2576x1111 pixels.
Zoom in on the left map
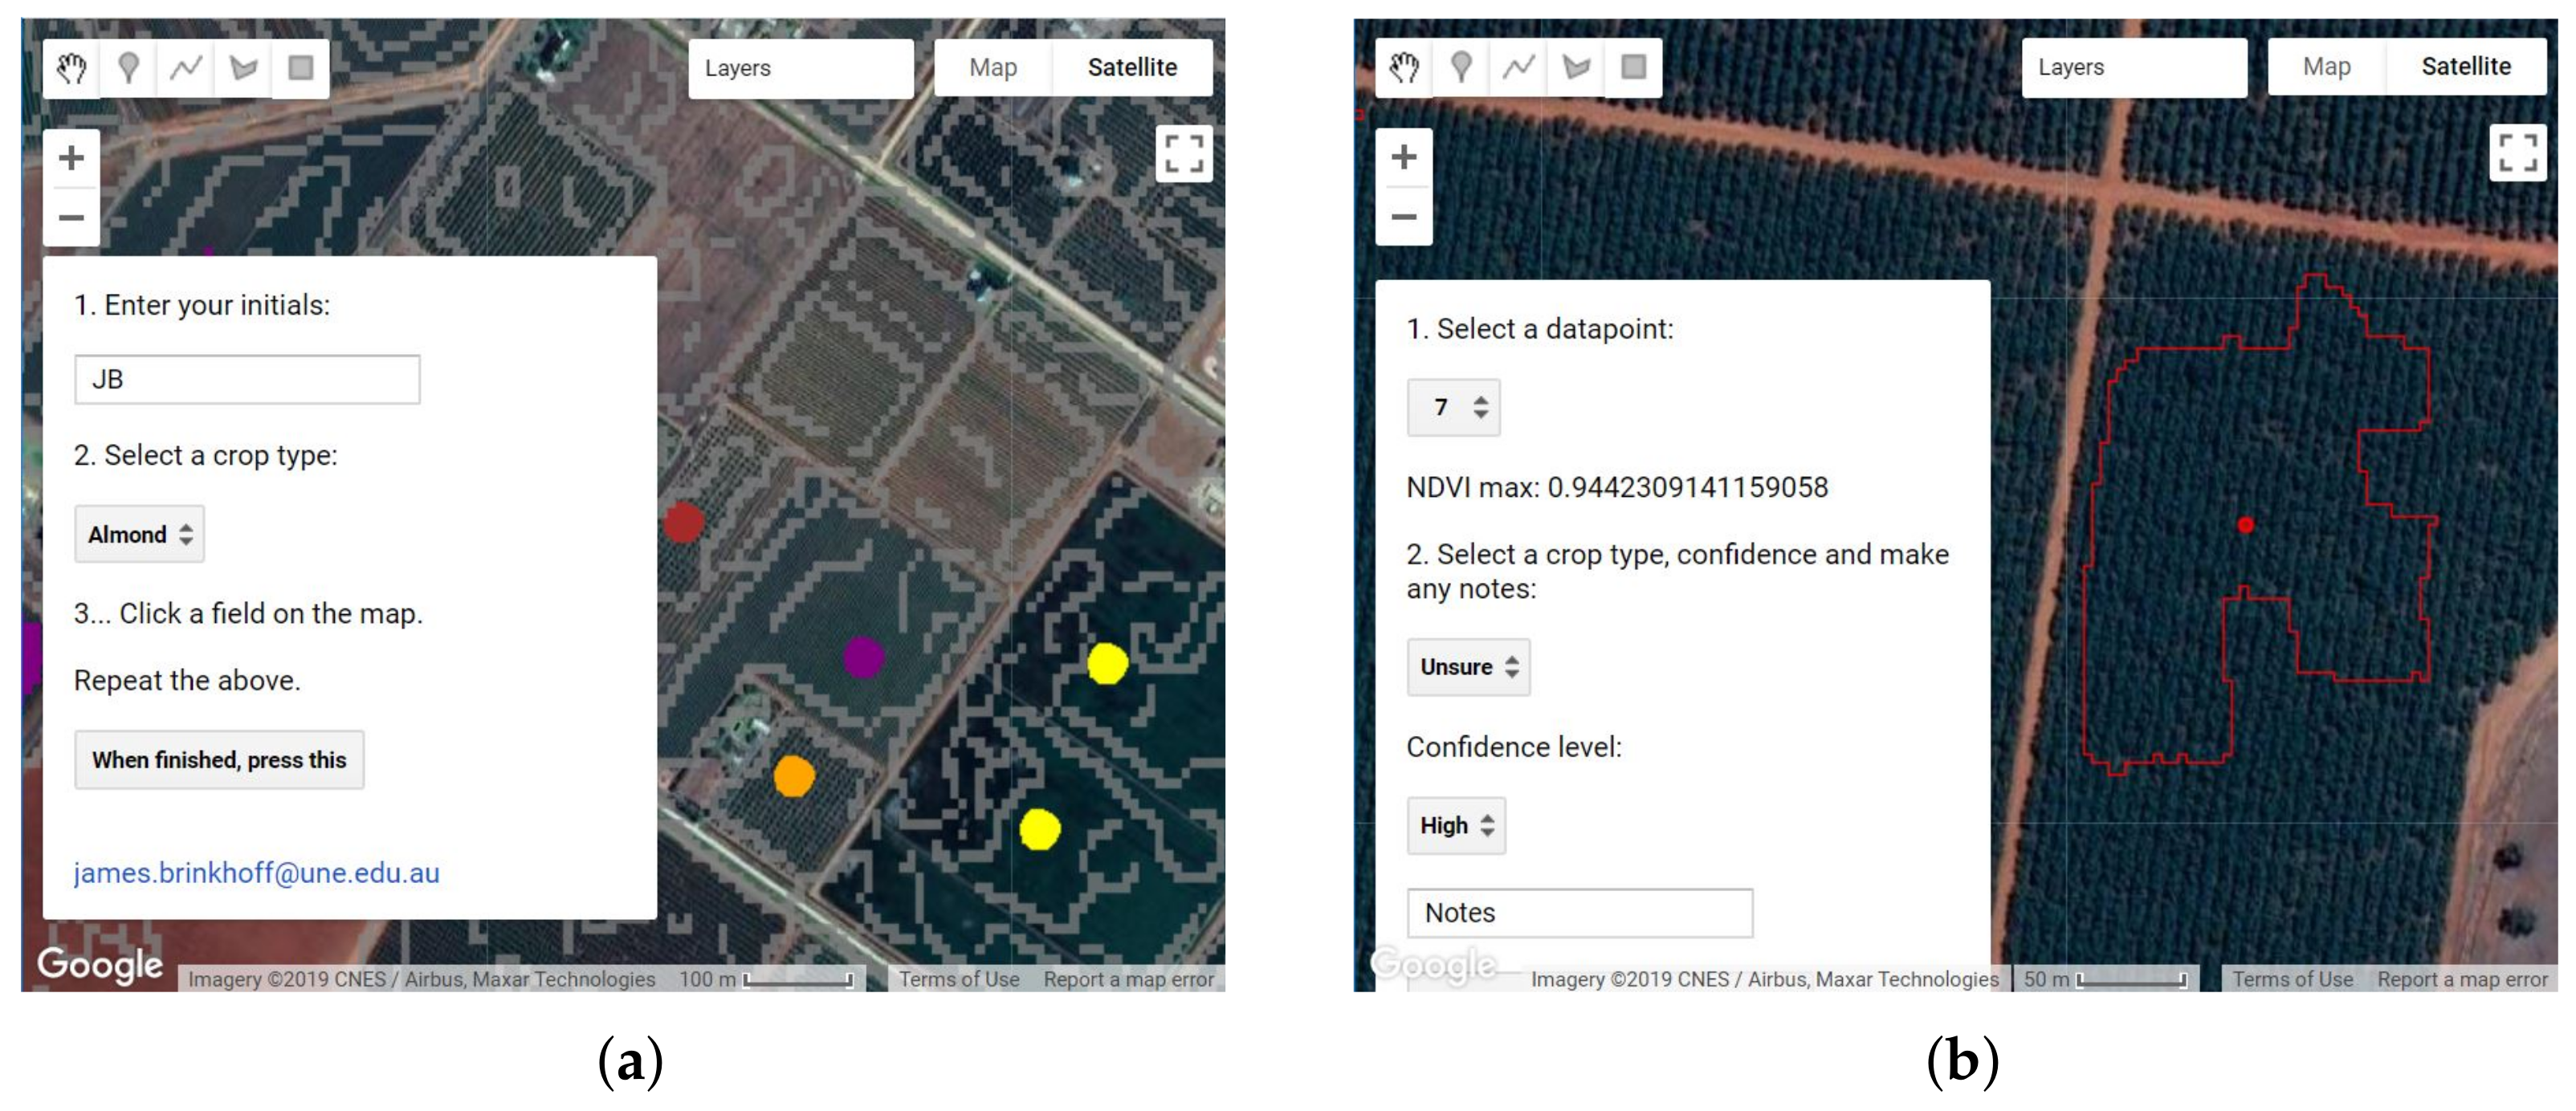pyautogui.click(x=71, y=158)
